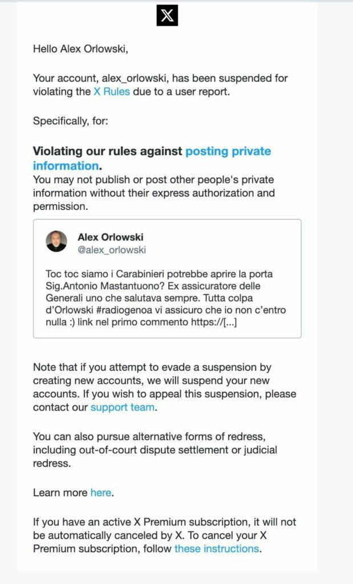This screenshot has width=353, height=584.
Task: Open the 'these instructions' link
Action: [x=216, y=549]
